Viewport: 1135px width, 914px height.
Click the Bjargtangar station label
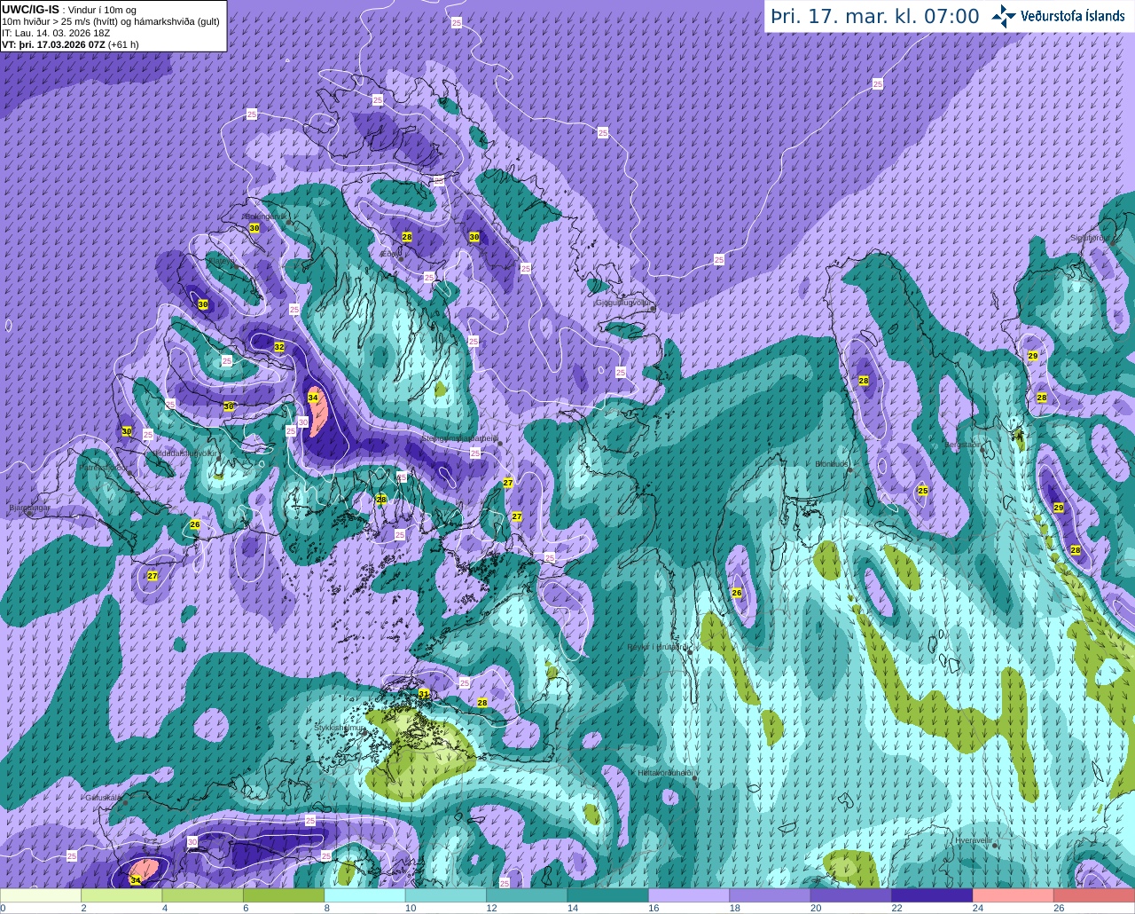(x=29, y=508)
